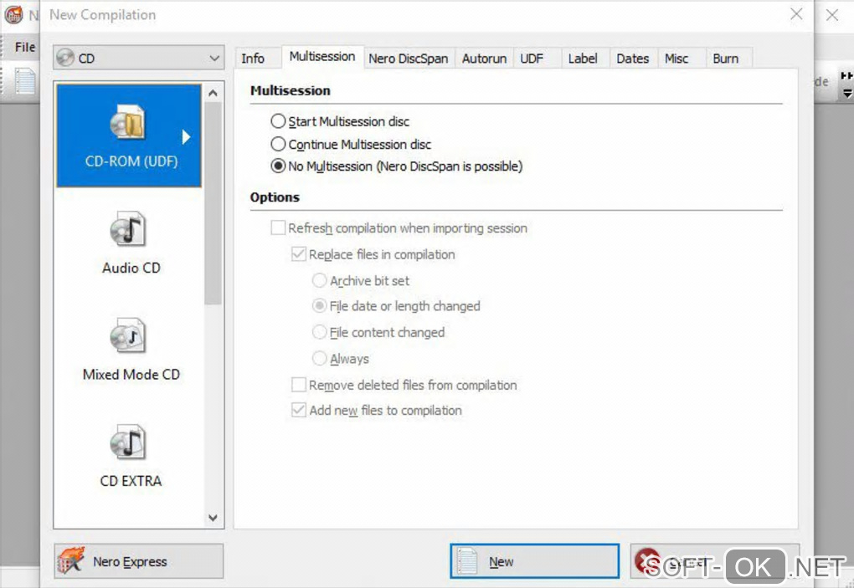Select No Multisession radio button
The width and height of the screenshot is (854, 588).
point(278,166)
